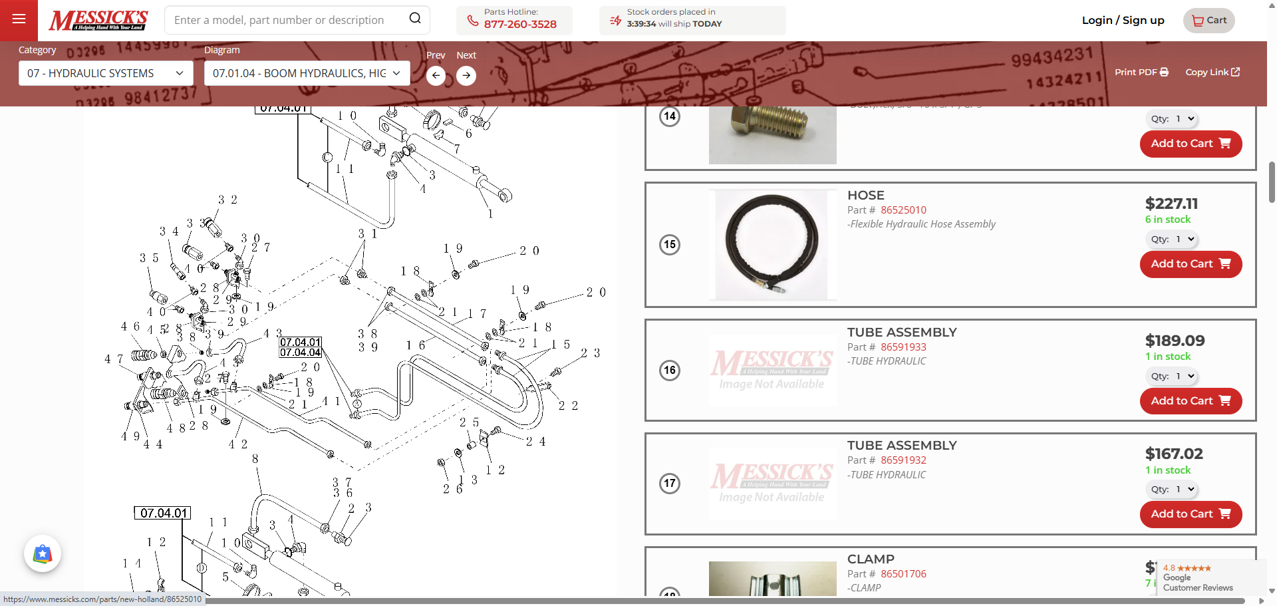Select quantity for the $167.02 tube assembly
This screenshot has height=606, width=1277.
click(x=1172, y=490)
